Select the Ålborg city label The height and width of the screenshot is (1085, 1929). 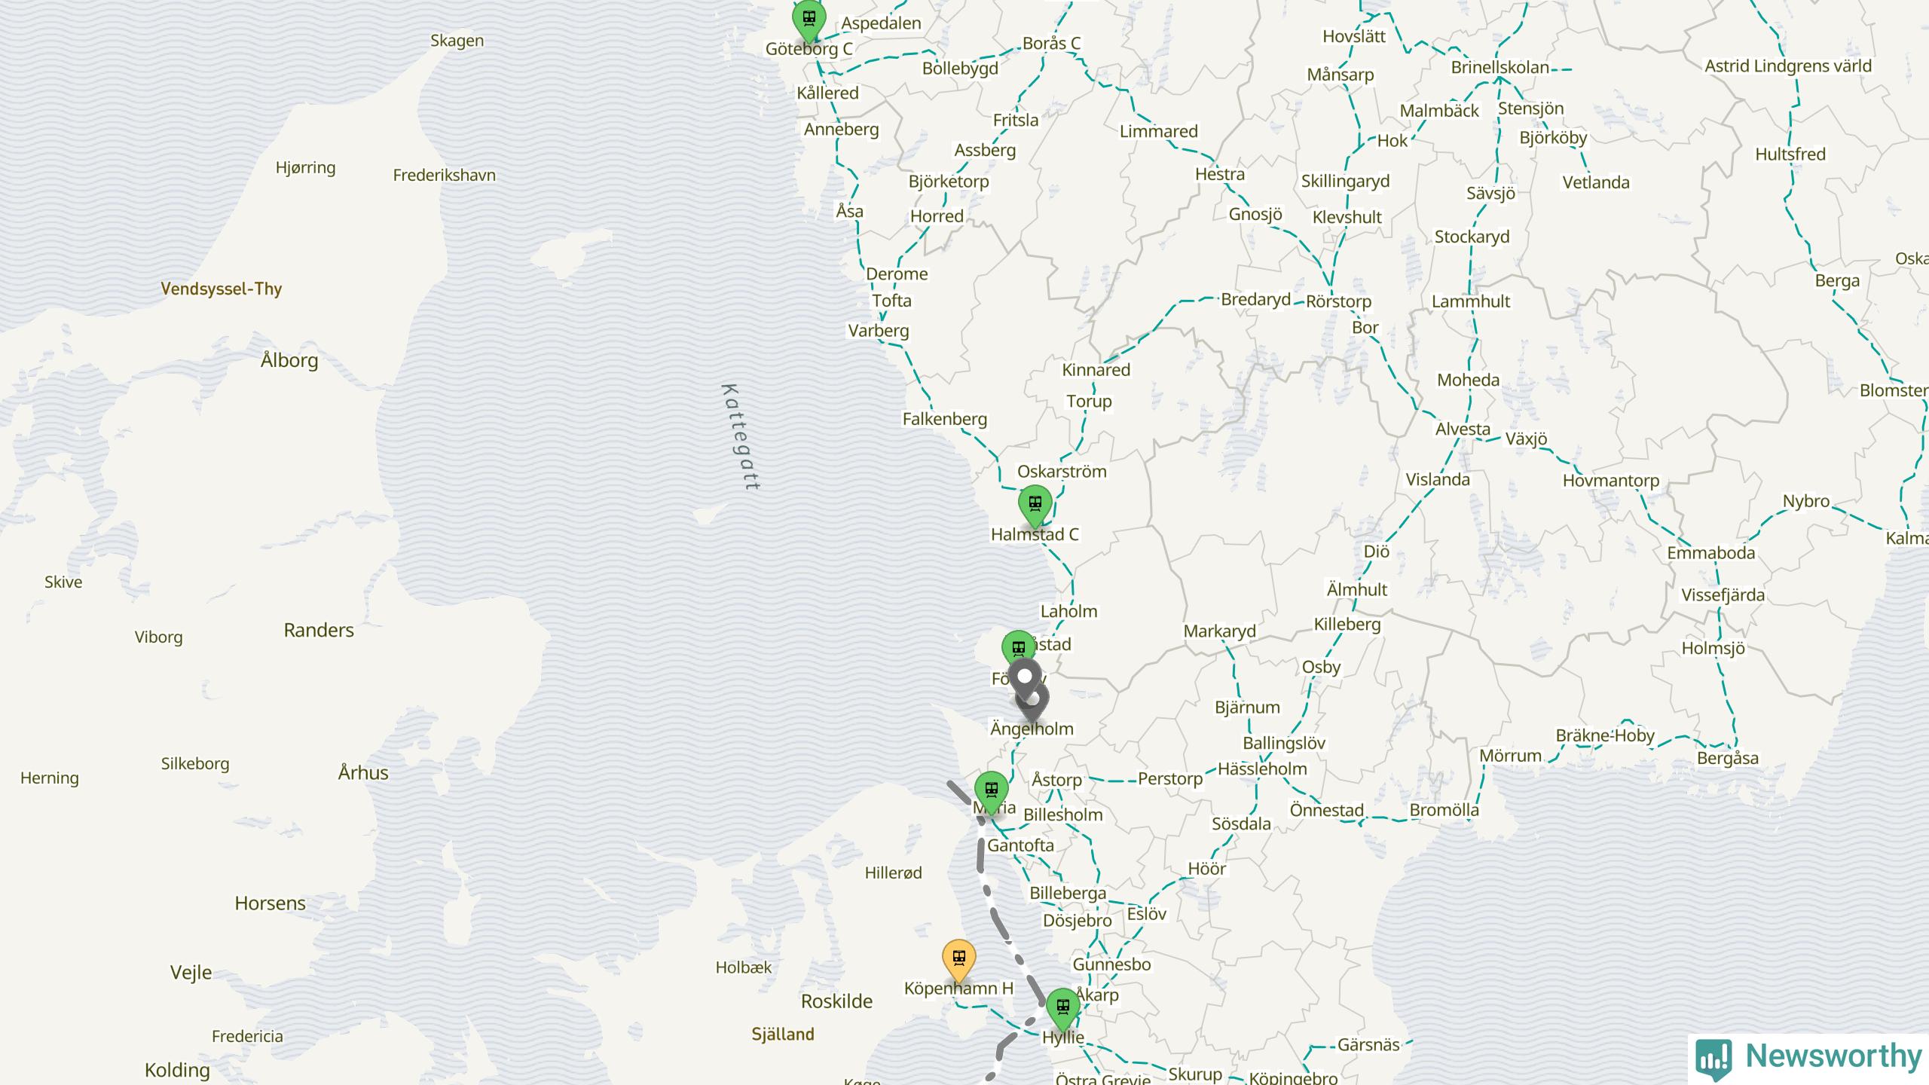[x=289, y=360]
